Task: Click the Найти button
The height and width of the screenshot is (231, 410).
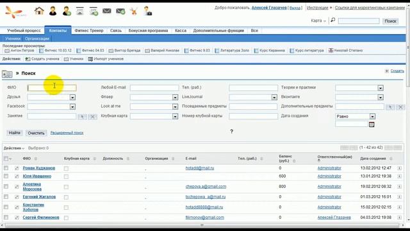Action: coord(15,133)
